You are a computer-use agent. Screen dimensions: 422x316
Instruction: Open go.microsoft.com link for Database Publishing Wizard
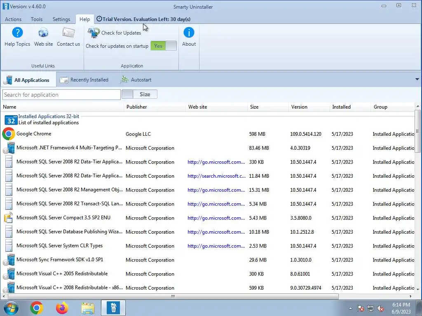216,232
